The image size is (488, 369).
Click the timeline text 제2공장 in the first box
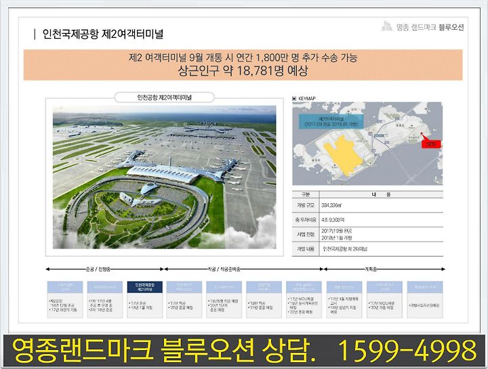coord(56,301)
